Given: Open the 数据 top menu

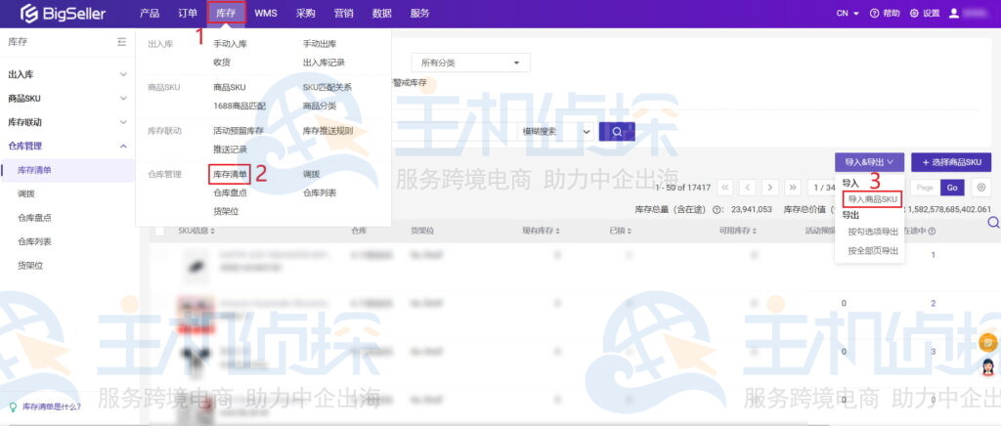Looking at the screenshot, I should 382,13.
